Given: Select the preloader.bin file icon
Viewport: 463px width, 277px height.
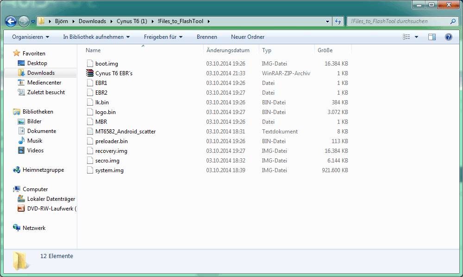Looking at the screenshot, I should (x=90, y=141).
